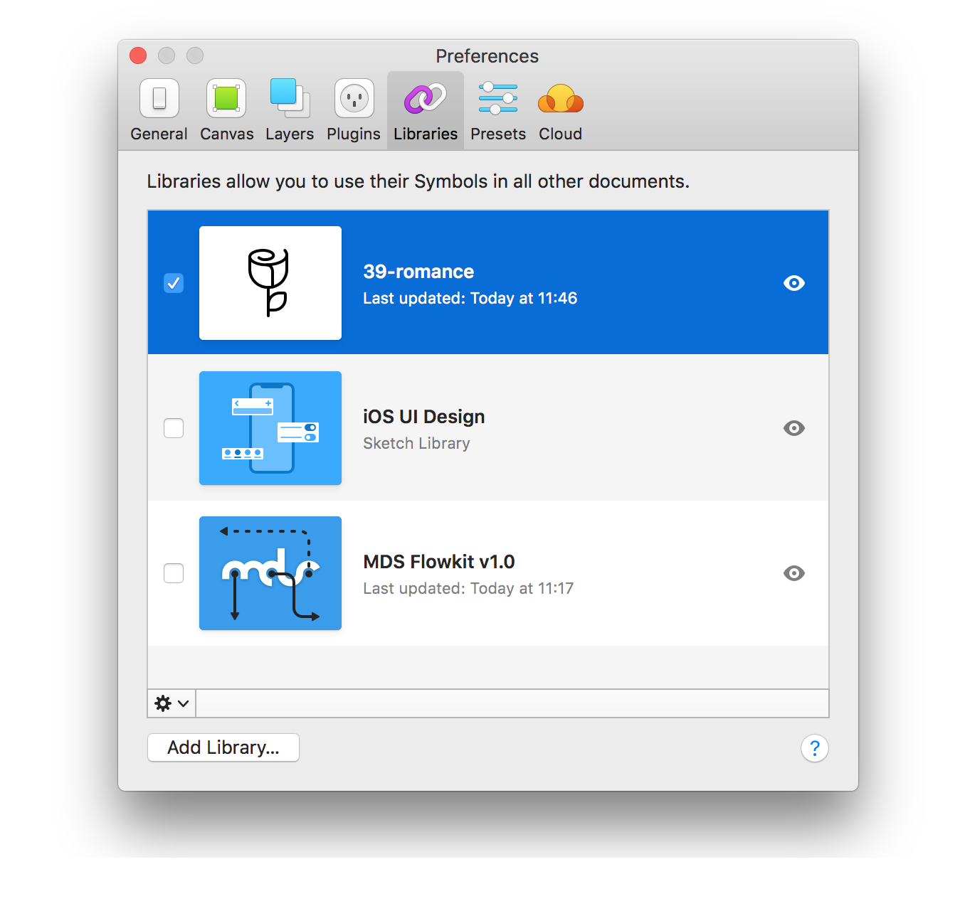
Task: Open the Cloud preferences tab
Action: pos(560,111)
